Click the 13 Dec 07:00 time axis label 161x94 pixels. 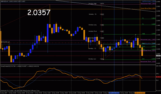click(90, 93)
